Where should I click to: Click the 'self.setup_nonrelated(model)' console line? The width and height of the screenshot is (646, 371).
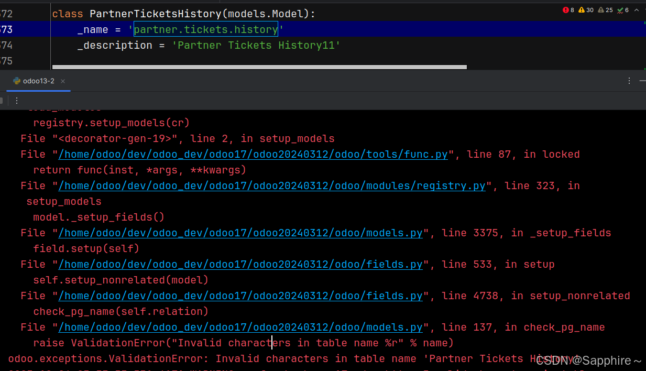121,280
